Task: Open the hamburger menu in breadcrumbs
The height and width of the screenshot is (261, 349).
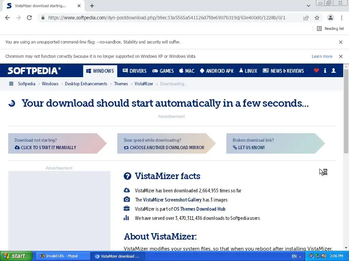Action: click(11, 84)
